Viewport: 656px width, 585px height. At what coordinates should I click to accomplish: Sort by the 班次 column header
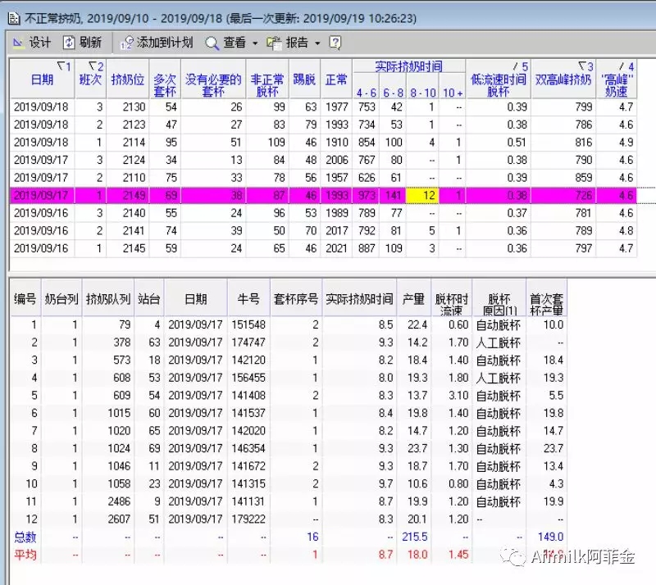pos(91,79)
